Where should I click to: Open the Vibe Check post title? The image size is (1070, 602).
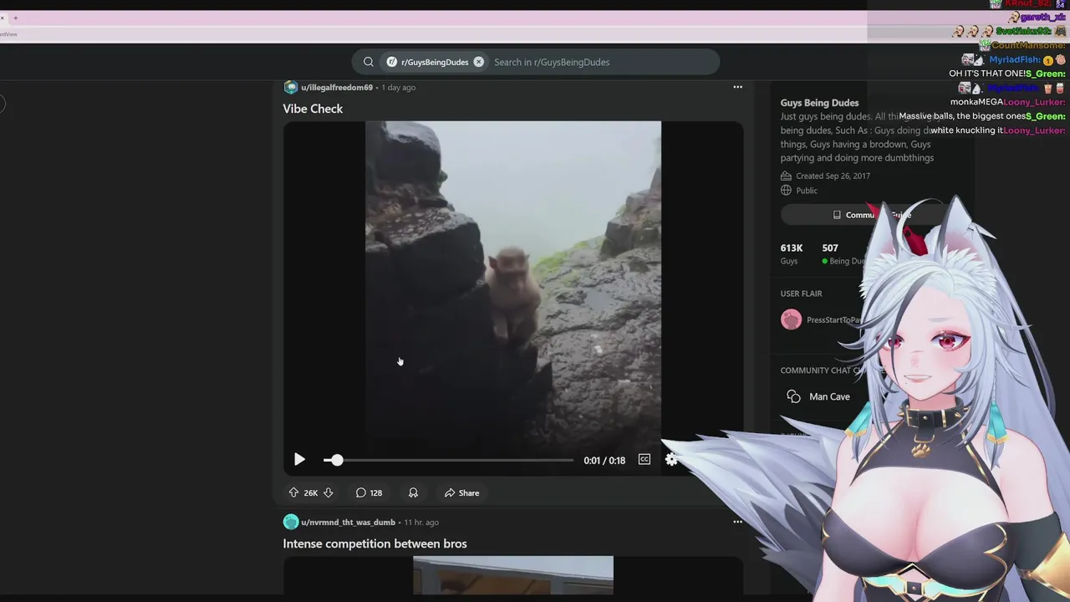point(313,109)
